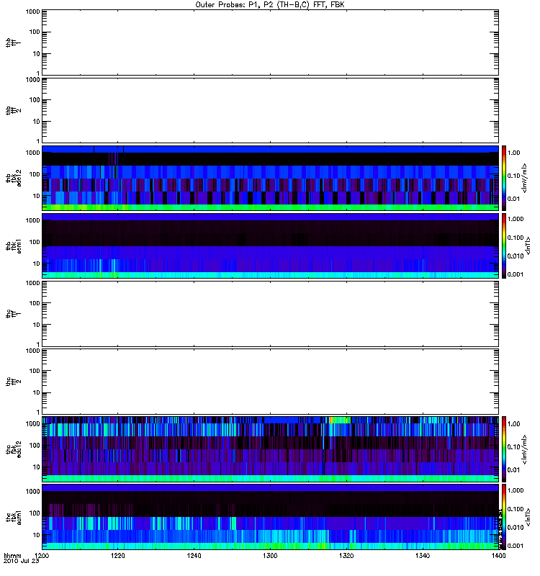Click the thc scm1 color bar
This screenshot has width=540, height=576.
click(504, 517)
